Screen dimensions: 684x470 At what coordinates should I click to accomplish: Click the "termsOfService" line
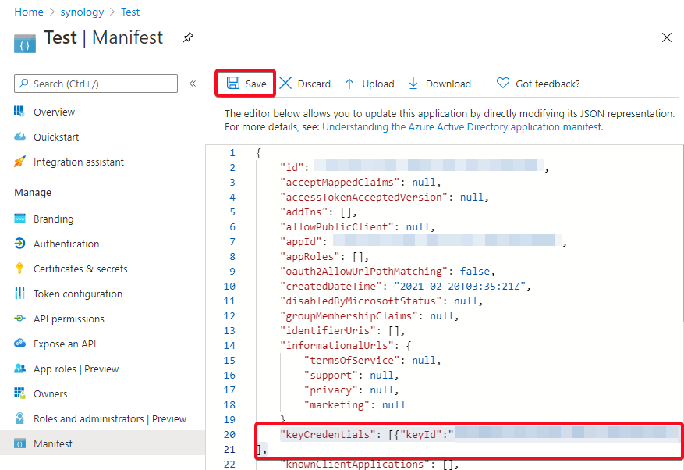pyautogui.click(x=373, y=360)
